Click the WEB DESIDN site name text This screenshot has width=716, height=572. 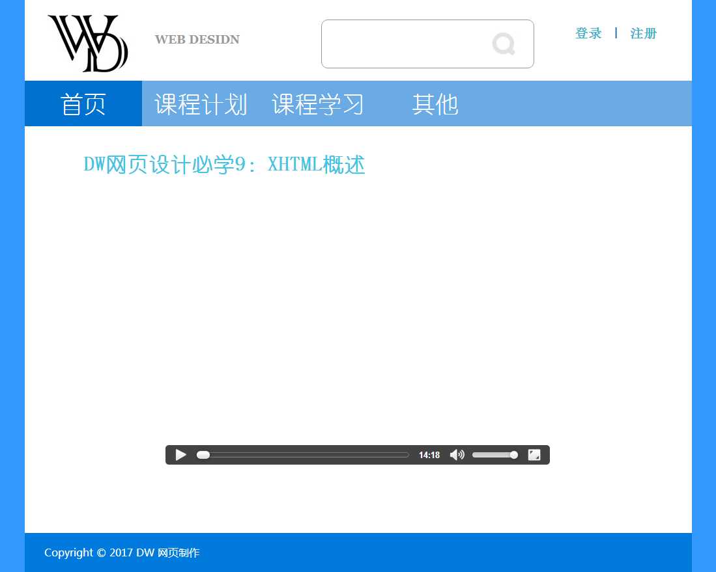(197, 40)
